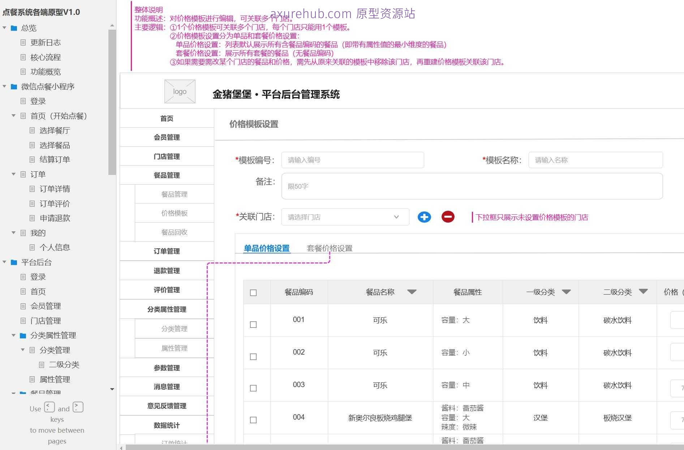Collapse the 首页（开始点餐） tree node
The height and width of the screenshot is (450, 684).
coord(14,116)
